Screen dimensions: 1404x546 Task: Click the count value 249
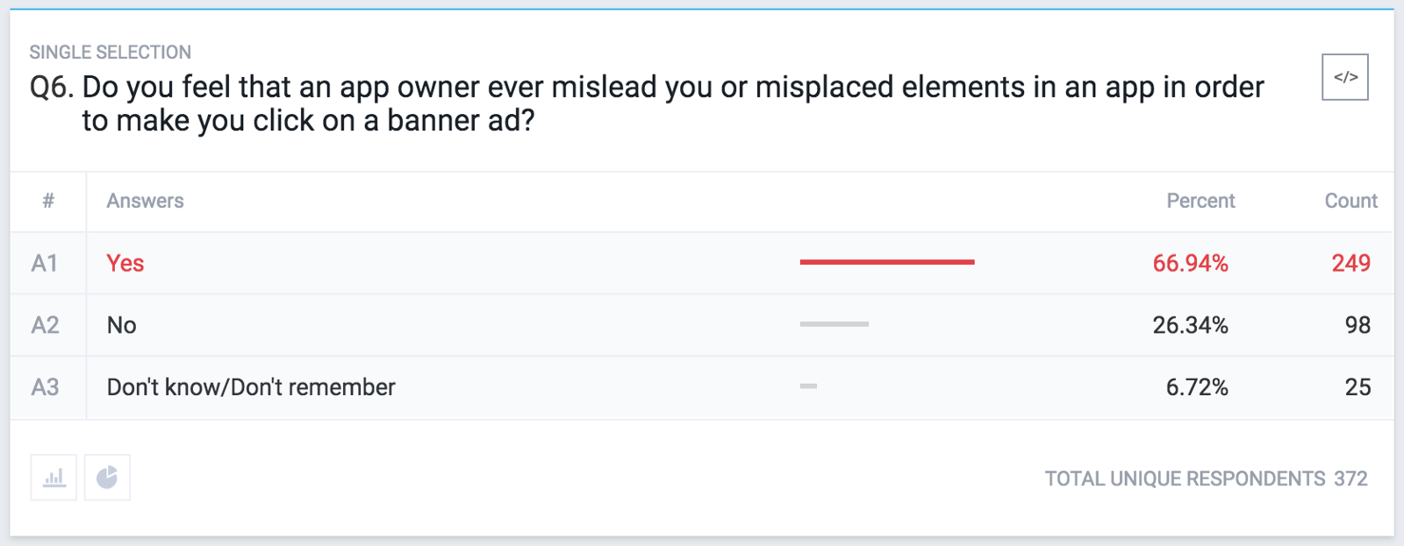pos(1350,263)
